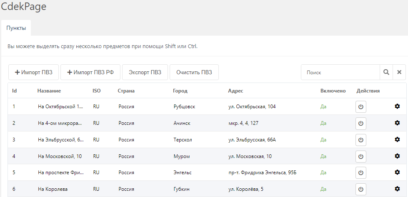Viewport: 408px width, 197px height.
Task: Click the RU ISO cell in Терскол row
Action: click(x=96, y=140)
